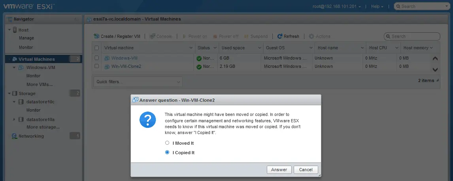Screen dimensions: 453x181
Task: Click the Answer question title bar icon
Action: click(x=135, y=100)
